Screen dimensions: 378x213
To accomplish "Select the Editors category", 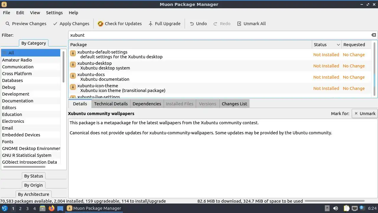I will pyautogui.click(x=31, y=108).
